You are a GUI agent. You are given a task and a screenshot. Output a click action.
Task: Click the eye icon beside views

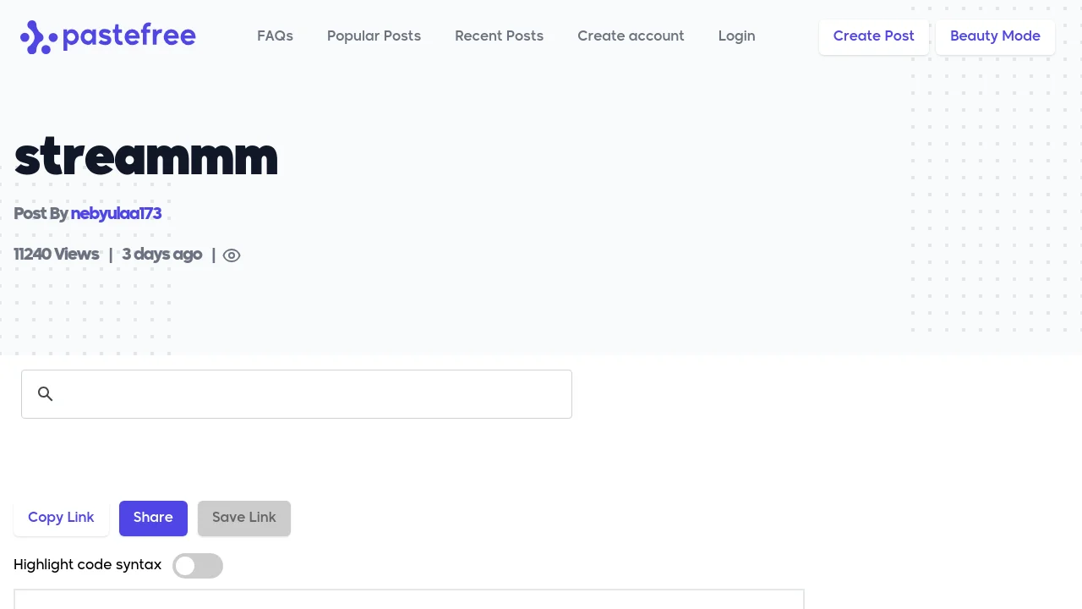click(232, 255)
